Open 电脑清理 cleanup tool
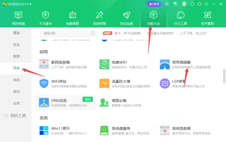This screenshot has height=142, width=226. point(72,18)
